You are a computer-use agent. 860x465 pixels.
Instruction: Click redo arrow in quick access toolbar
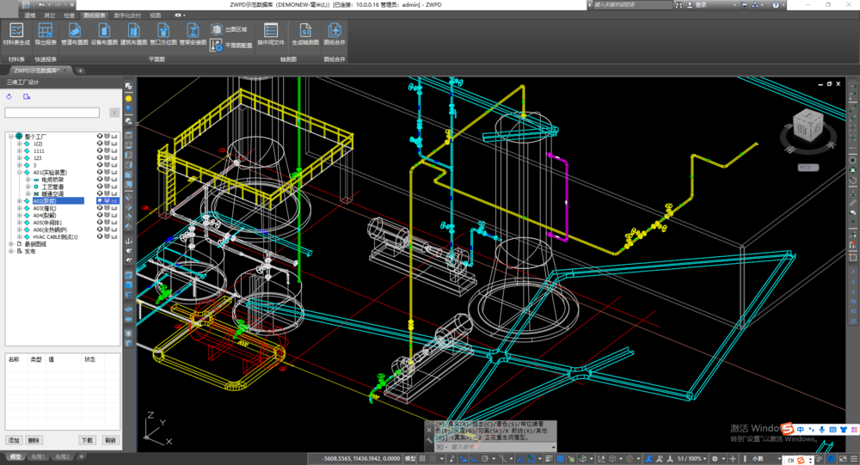click(57, 4)
